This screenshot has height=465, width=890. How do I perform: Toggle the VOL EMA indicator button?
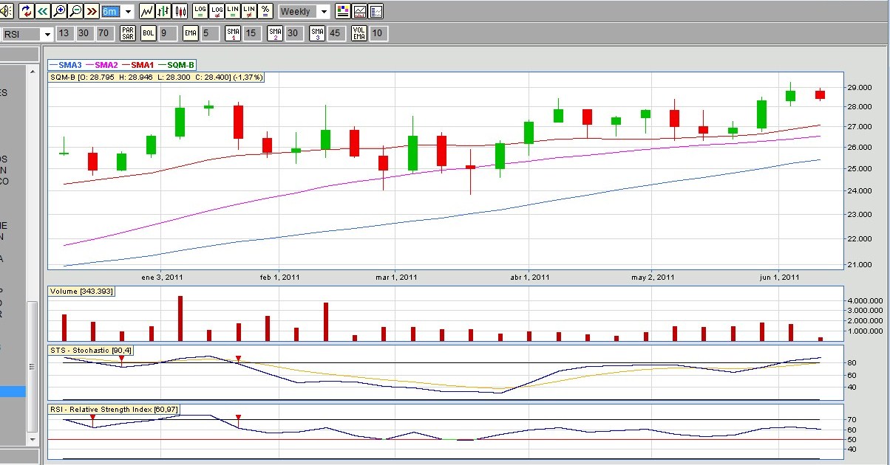point(359,33)
